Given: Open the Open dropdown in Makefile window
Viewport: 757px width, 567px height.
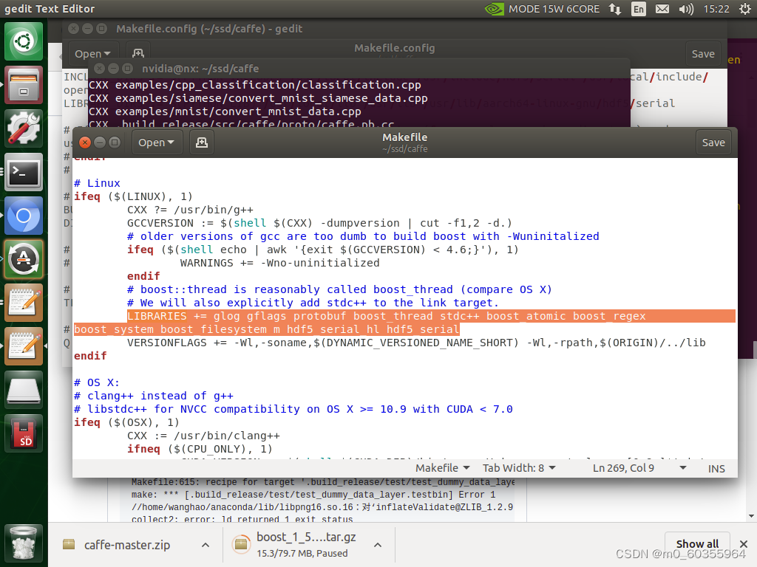Looking at the screenshot, I should pyautogui.click(x=156, y=142).
